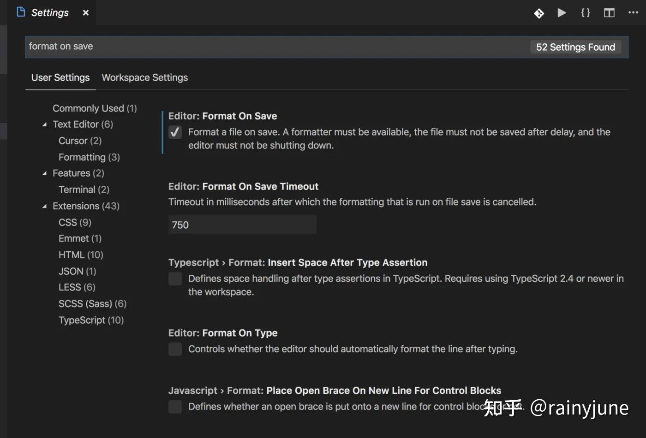Screen dimensions: 646x438
Task: Switch to the Workspace Settings tab
Action: tap(144, 77)
